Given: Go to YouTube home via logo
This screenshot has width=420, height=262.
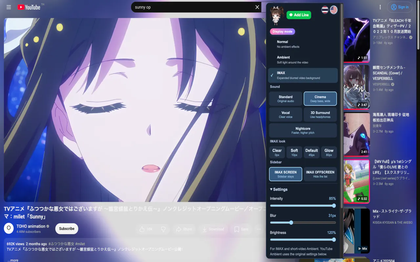Looking at the screenshot, I should 29,7.
